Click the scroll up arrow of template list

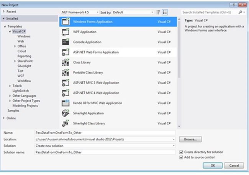click(179, 19)
